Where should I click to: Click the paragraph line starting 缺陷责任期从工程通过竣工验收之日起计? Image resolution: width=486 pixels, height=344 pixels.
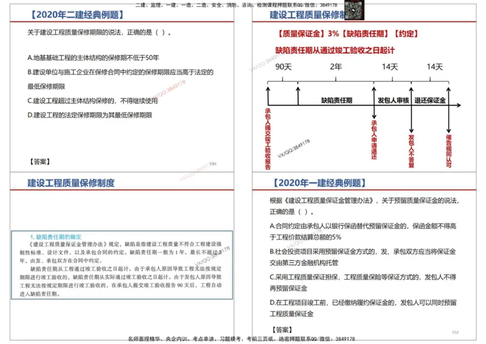pyautogui.click(x=126, y=269)
